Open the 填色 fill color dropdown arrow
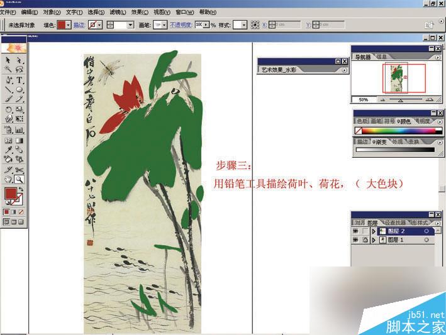 coord(68,25)
